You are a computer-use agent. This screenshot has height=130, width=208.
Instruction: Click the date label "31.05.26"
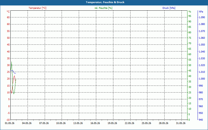click(x=181, y=123)
